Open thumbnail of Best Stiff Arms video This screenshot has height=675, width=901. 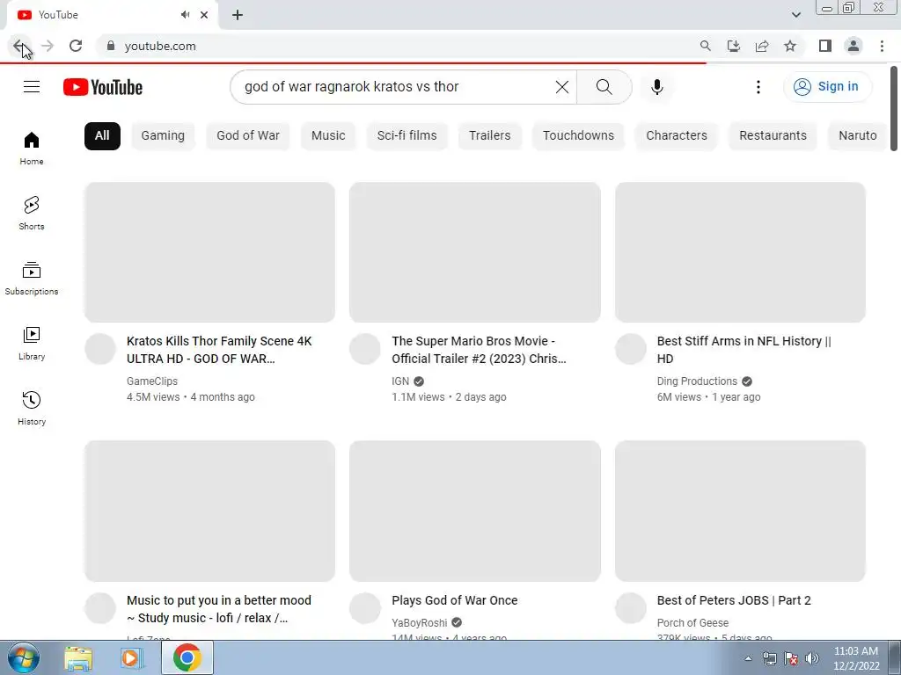(740, 252)
